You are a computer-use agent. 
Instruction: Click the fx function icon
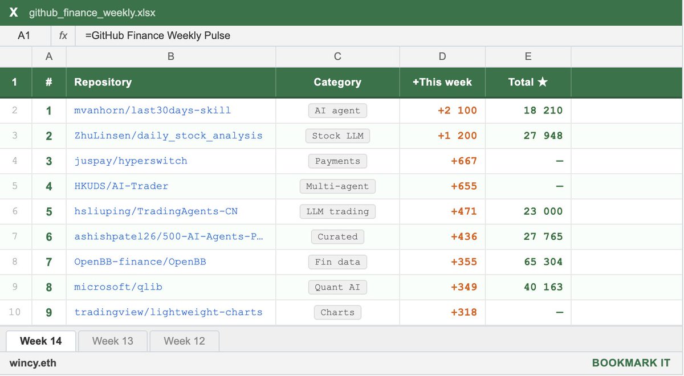pos(63,35)
